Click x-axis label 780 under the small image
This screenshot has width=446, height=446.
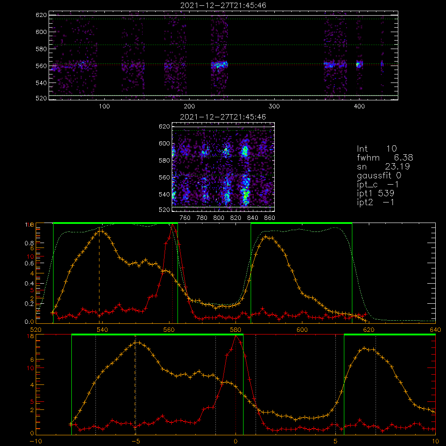pos(202,218)
